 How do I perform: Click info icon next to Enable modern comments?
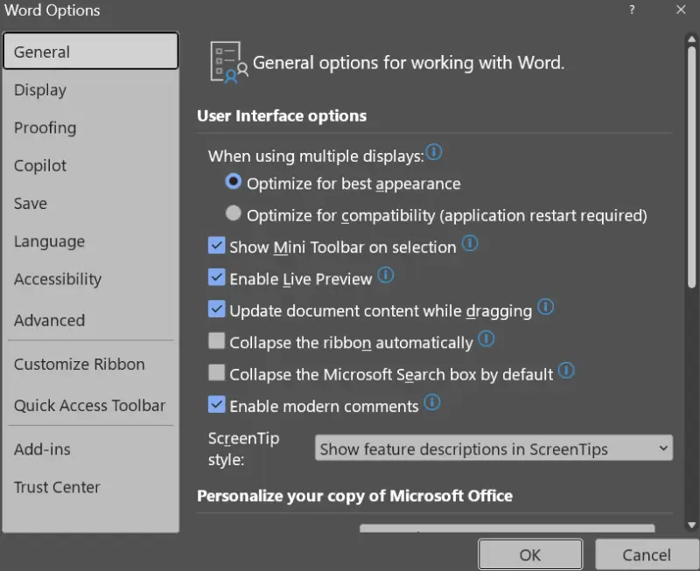pyautogui.click(x=431, y=402)
